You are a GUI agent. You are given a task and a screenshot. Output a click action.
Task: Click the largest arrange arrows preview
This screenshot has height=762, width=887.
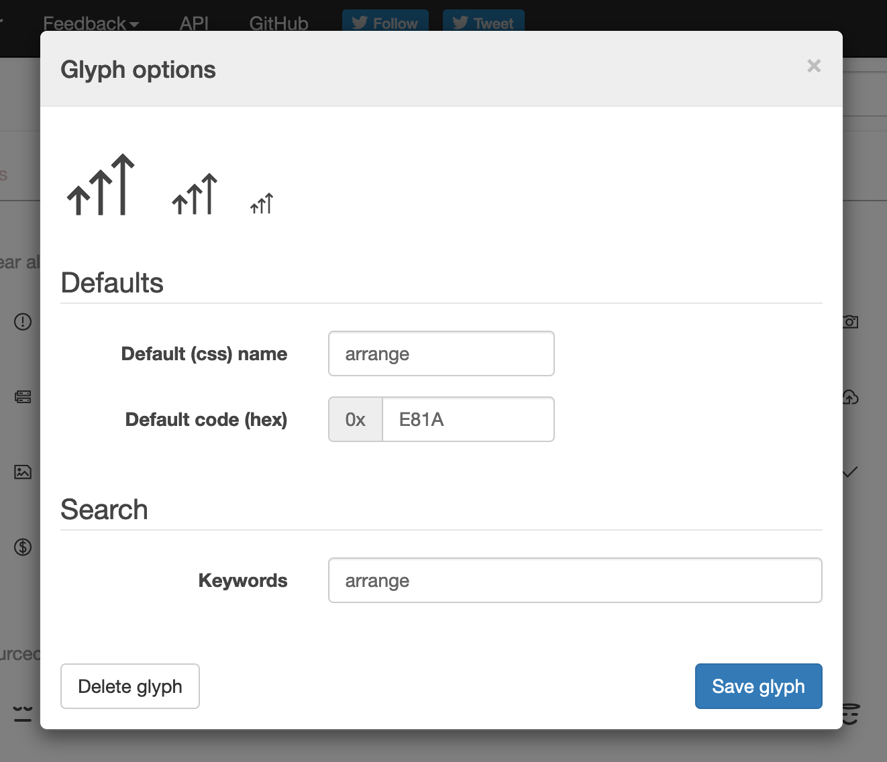100,186
